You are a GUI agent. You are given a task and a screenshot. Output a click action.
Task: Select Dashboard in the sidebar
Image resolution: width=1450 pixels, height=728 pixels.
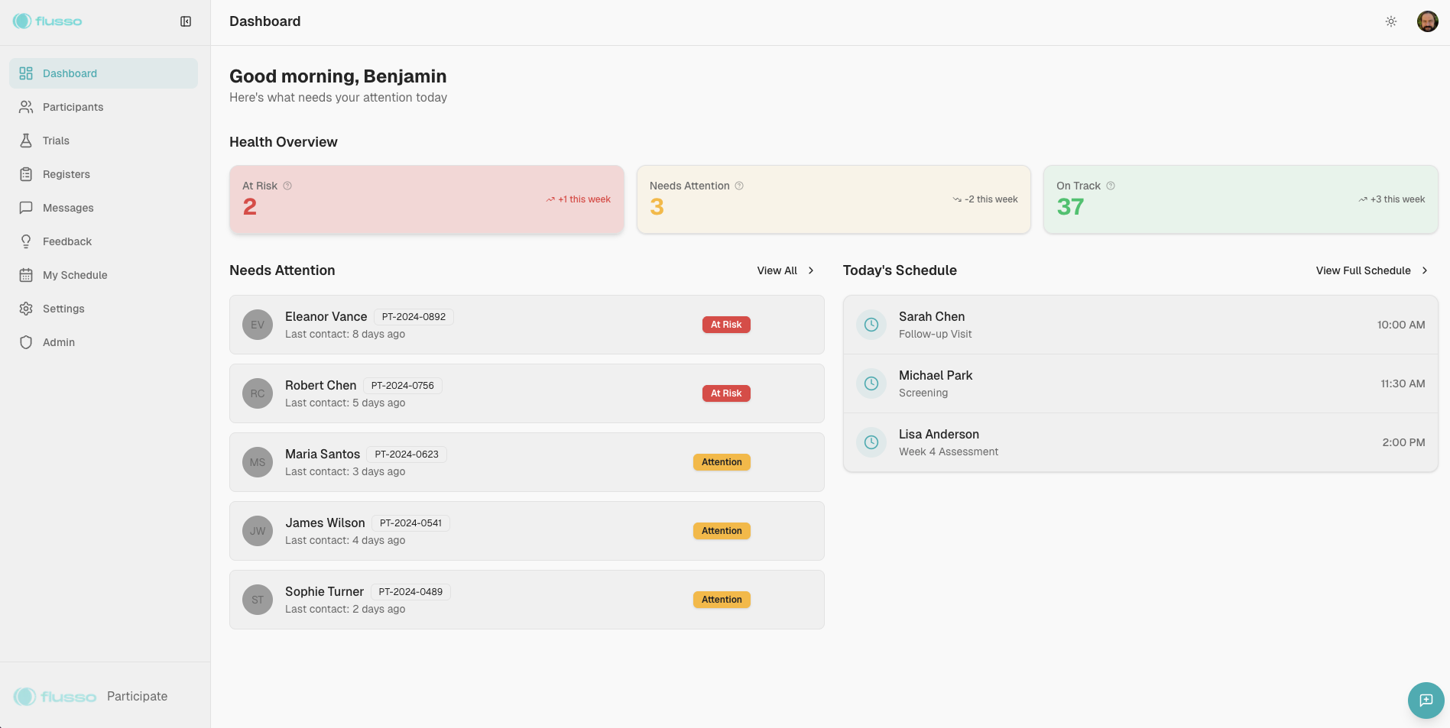tap(70, 73)
